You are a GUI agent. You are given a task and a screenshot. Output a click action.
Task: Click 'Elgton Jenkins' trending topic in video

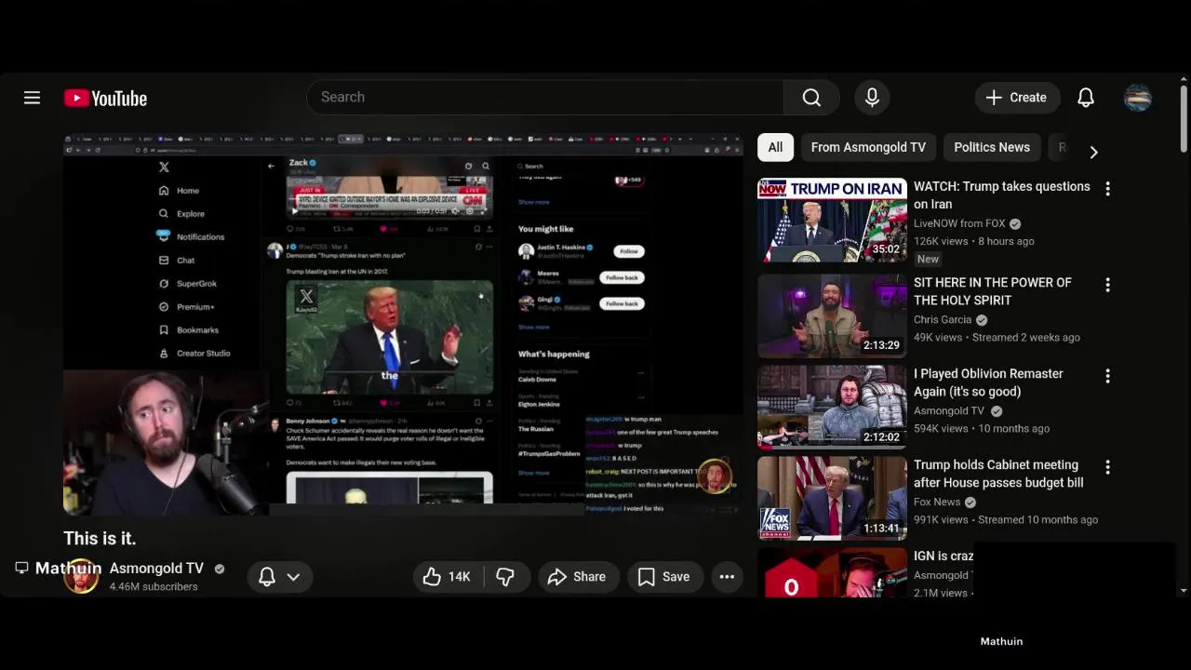(539, 404)
